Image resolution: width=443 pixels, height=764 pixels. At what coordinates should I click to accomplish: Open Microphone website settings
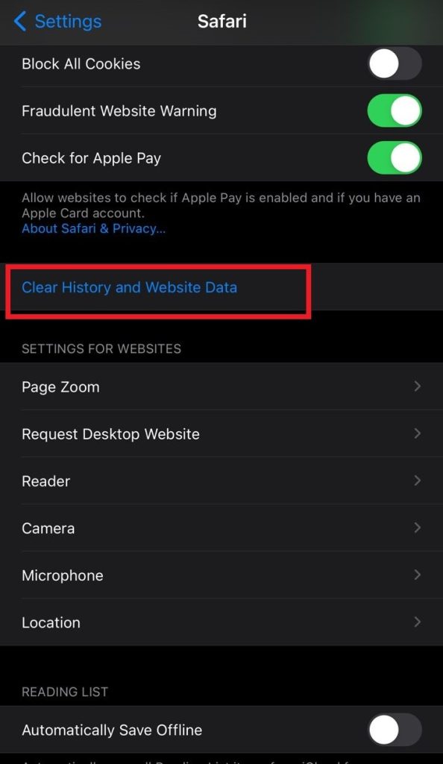tap(221, 575)
